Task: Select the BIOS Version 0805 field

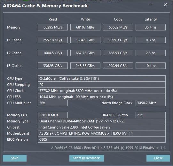Action: tap(102, 139)
